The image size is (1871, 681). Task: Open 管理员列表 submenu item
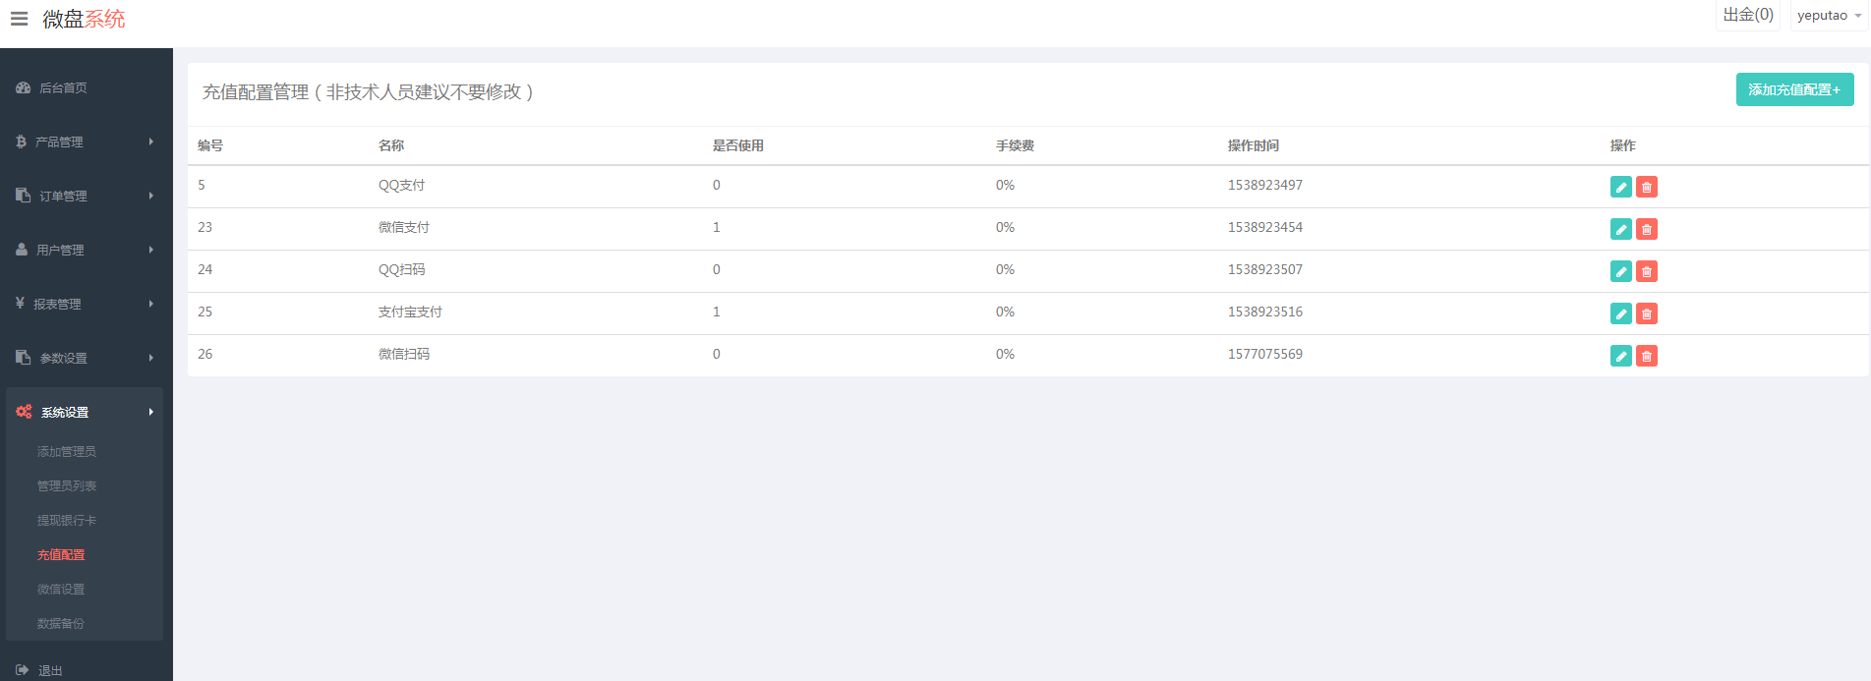(x=67, y=485)
